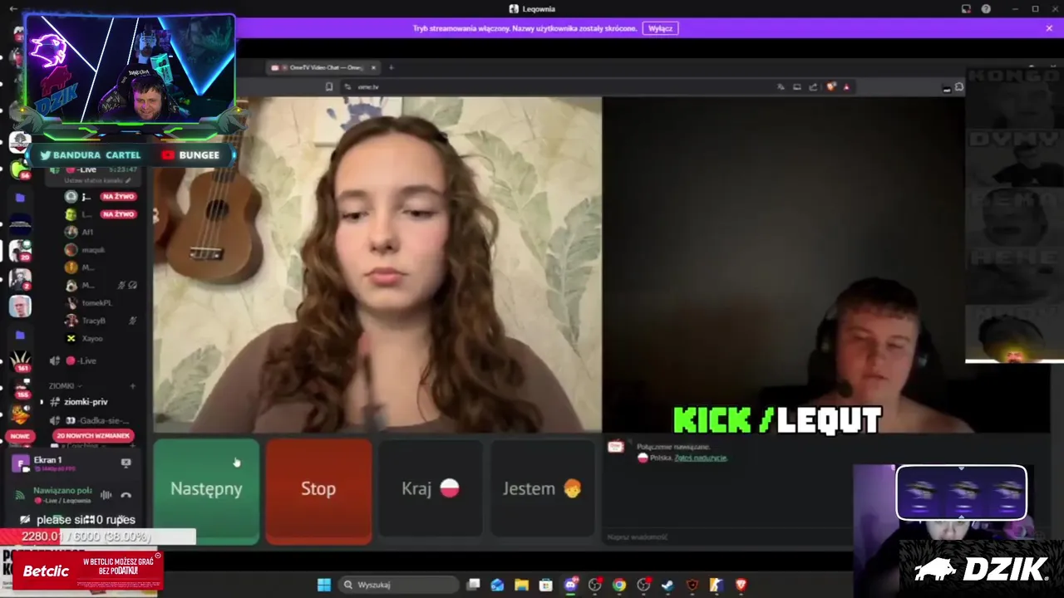Image resolution: width=1064 pixels, height=598 pixels.
Task: Close the OmeTV Video Chat browser tab
Action: click(x=373, y=67)
